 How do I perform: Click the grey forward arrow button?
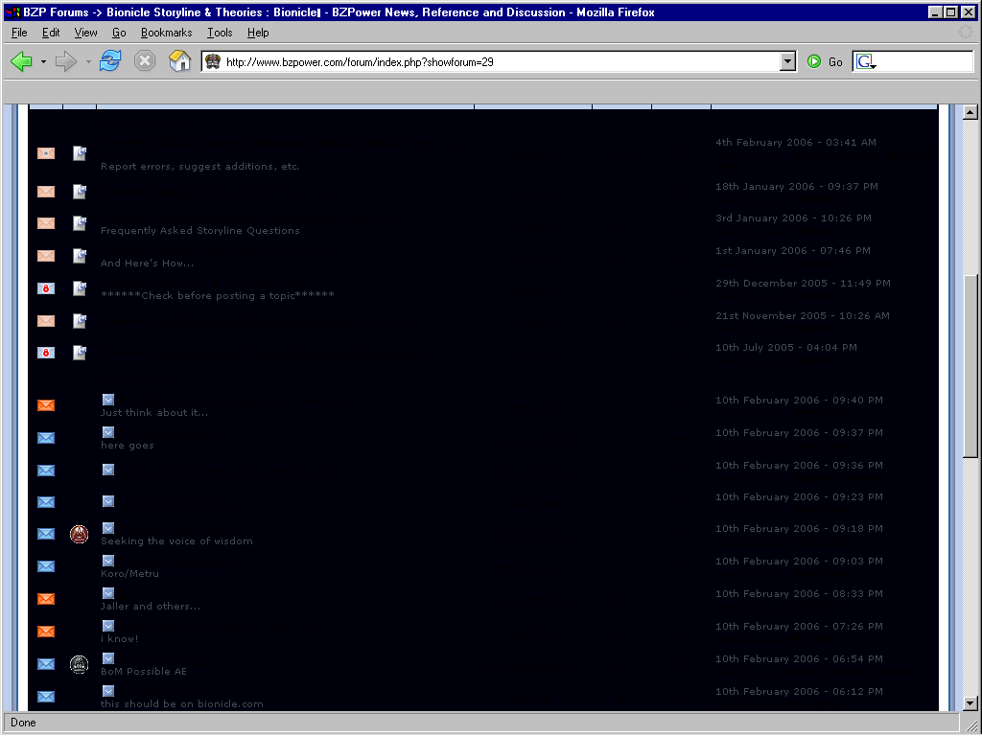[66, 61]
